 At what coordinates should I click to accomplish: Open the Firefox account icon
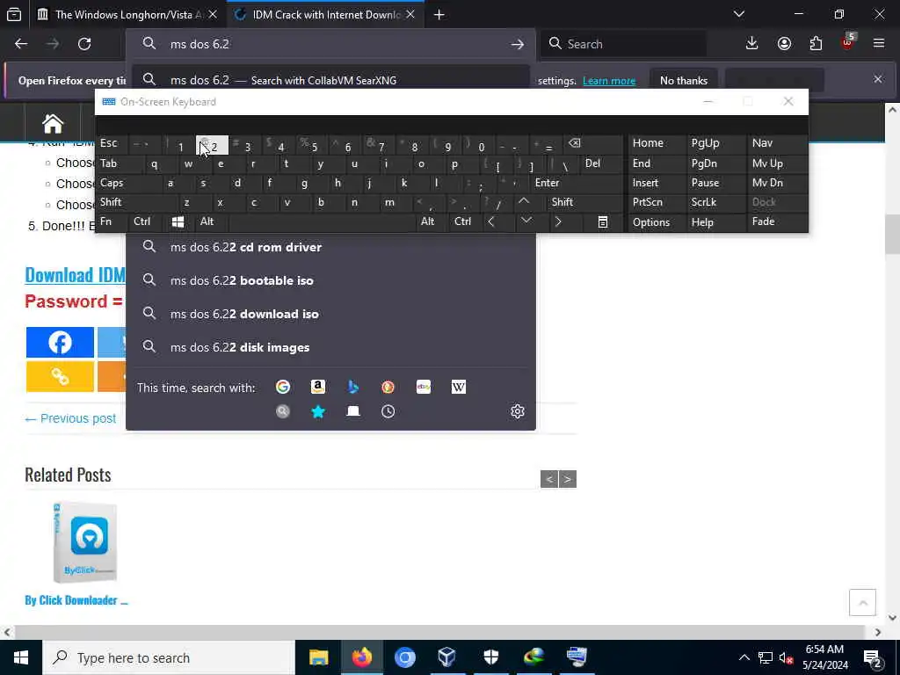(784, 44)
